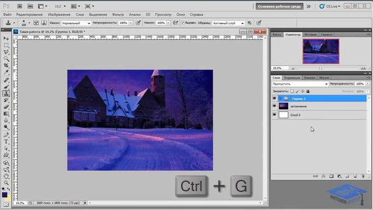Image resolution: width=373 pixels, height=210 pixels.
Task: Enable airbrush mode in options bar
Action: point(175,23)
